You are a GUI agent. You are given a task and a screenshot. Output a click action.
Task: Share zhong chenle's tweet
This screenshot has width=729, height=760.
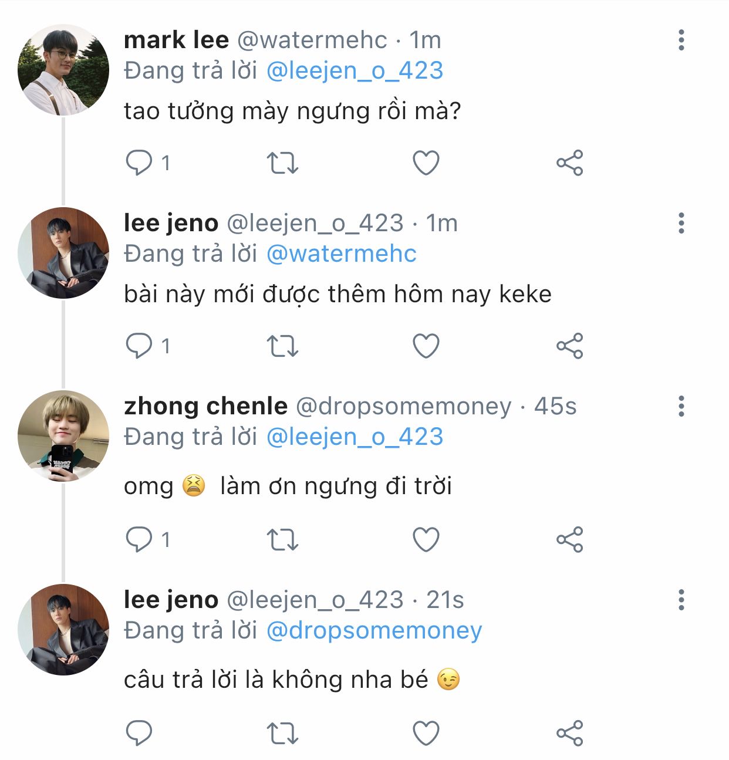[569, 539]
